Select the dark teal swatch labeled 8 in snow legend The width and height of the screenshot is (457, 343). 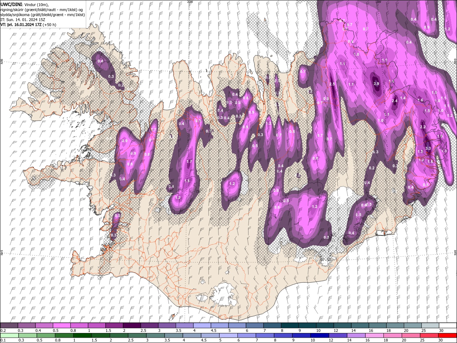coord(290,325)
